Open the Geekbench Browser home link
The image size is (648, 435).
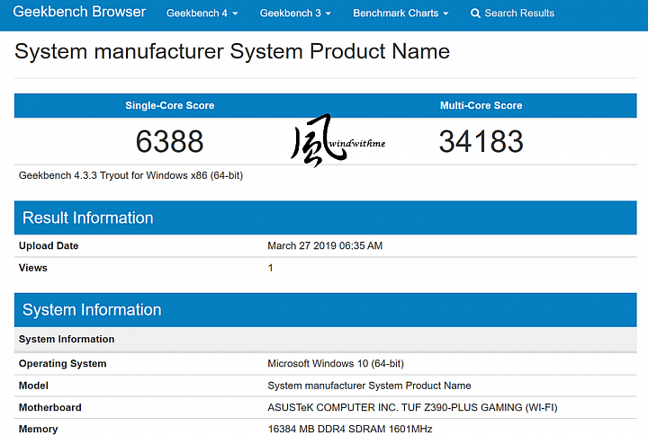pos(79,12)
